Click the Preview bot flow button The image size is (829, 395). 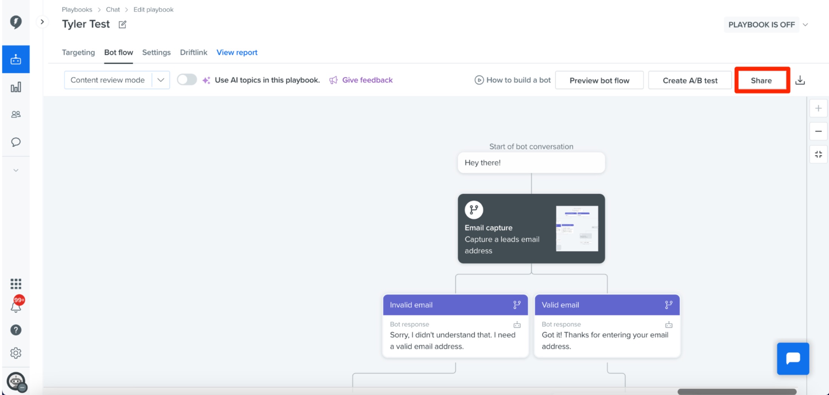click(x=599, y=80)
